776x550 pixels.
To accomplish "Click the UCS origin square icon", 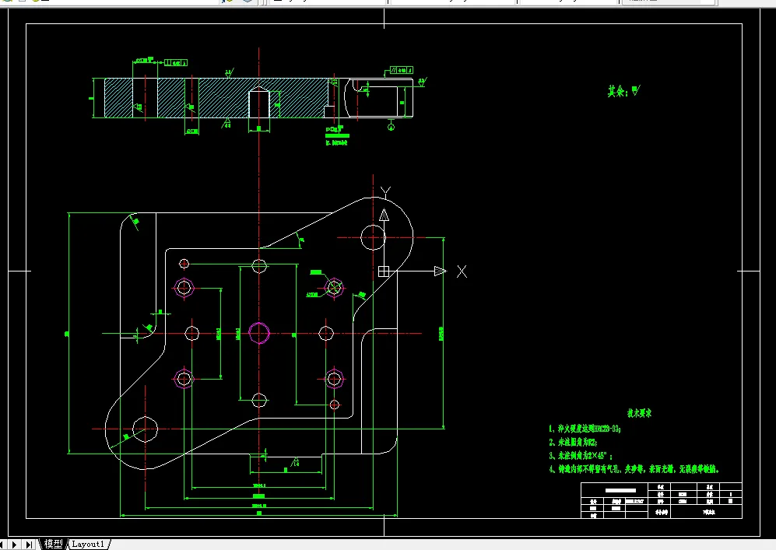I will click(x=384, y=271).
